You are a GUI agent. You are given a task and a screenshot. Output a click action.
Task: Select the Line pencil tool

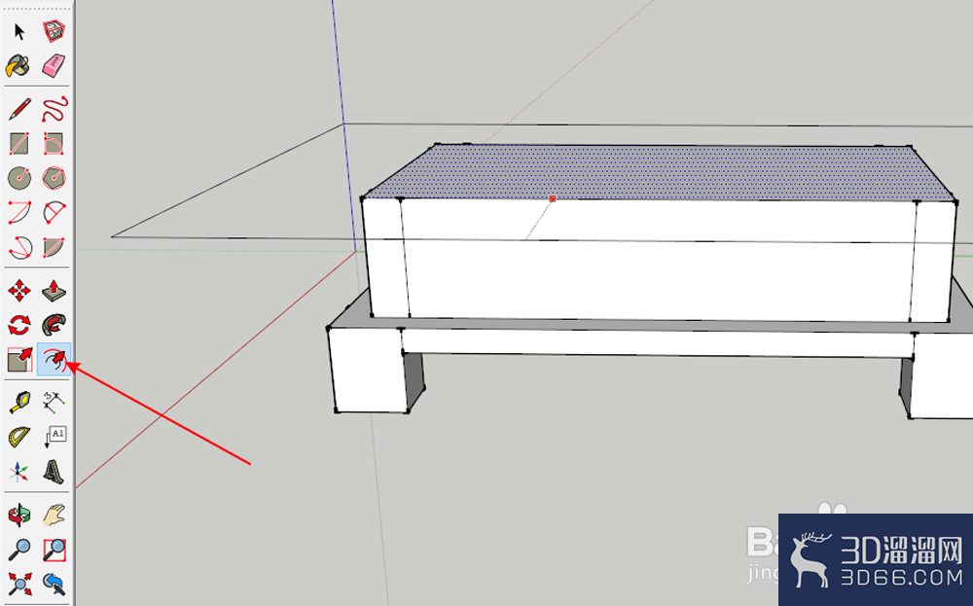coord(19,110)
